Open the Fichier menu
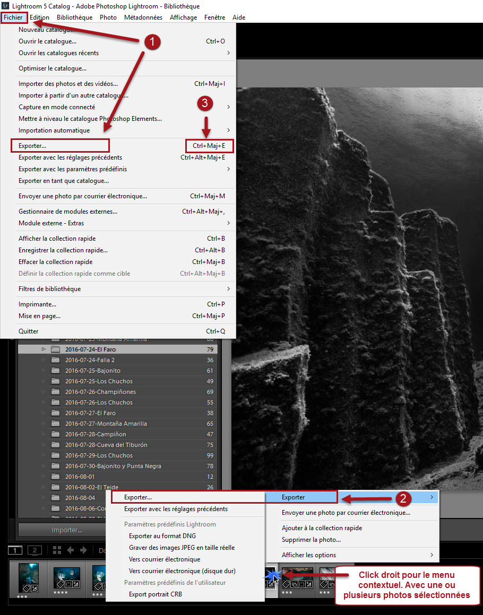The width and height of the screenshot is (483, 615). click(13, 17)
